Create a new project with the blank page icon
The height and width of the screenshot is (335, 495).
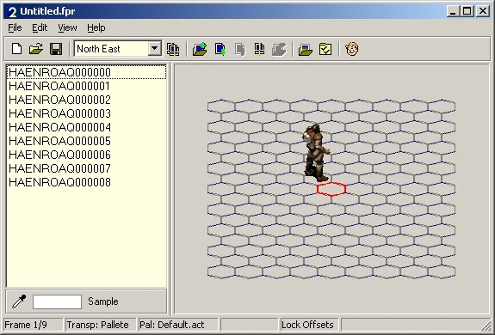coord(16,49)
